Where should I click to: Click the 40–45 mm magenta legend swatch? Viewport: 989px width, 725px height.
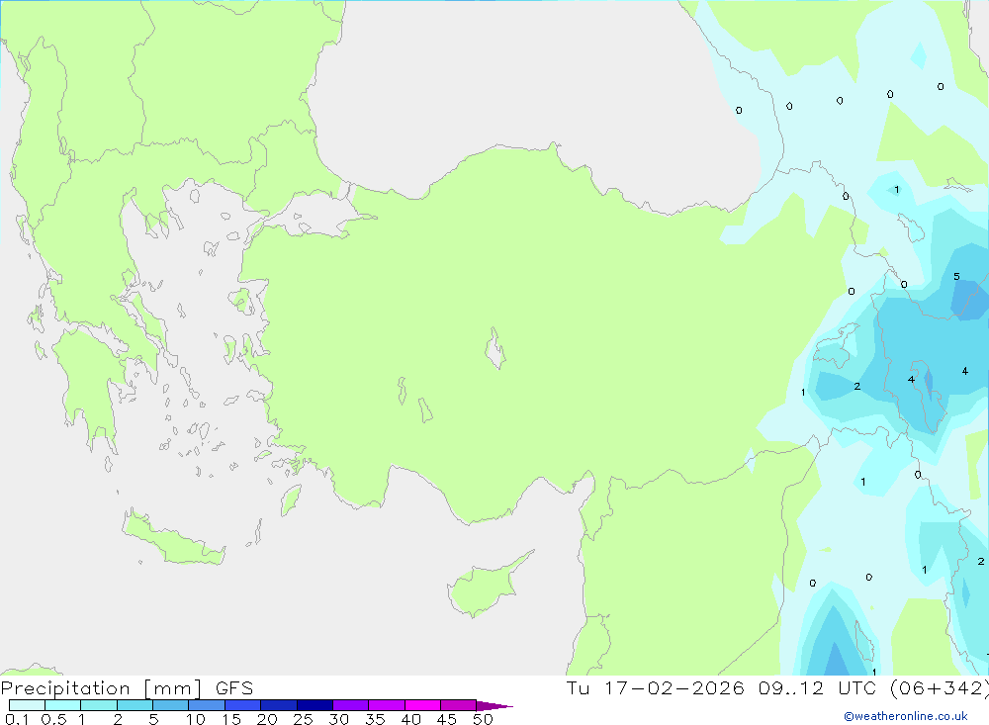point(422,705)
